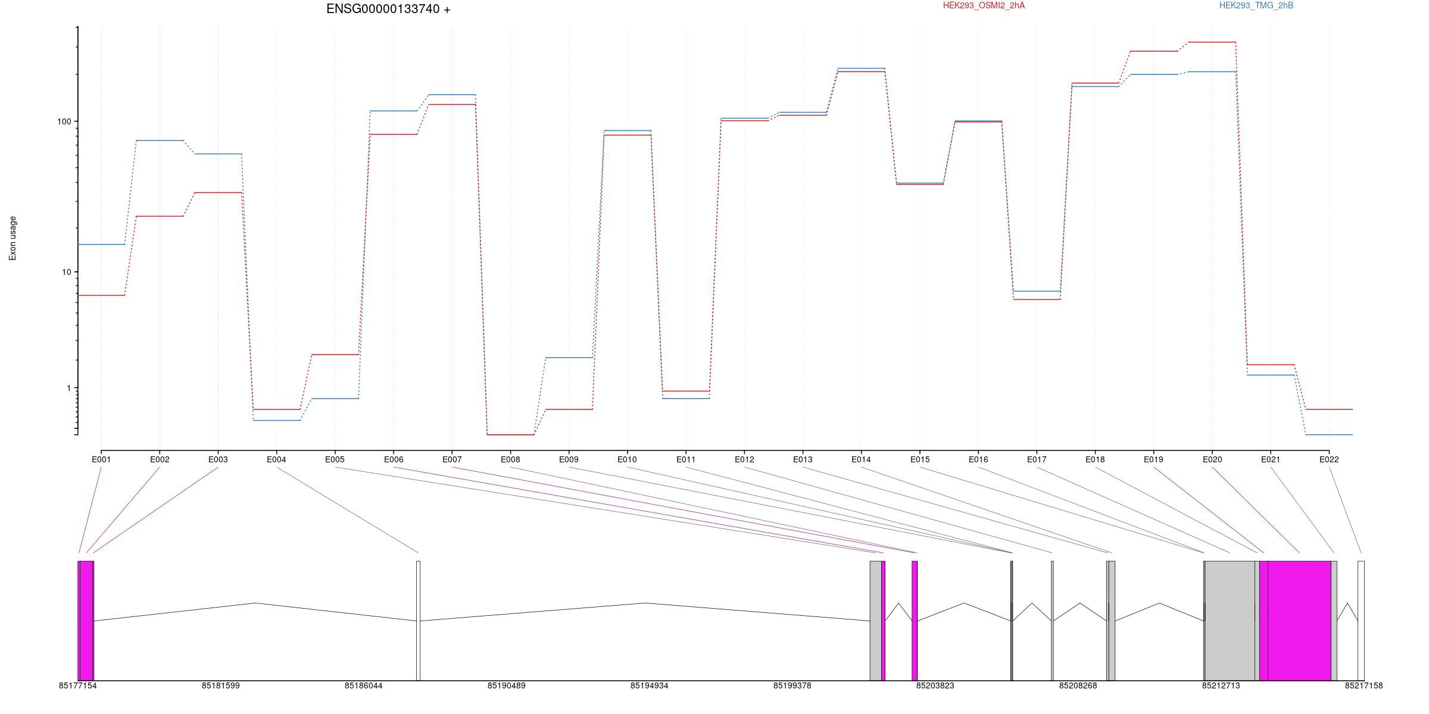Click the E014 exon label
Viewport: 1429px width, 714px height.
(861, 459)
